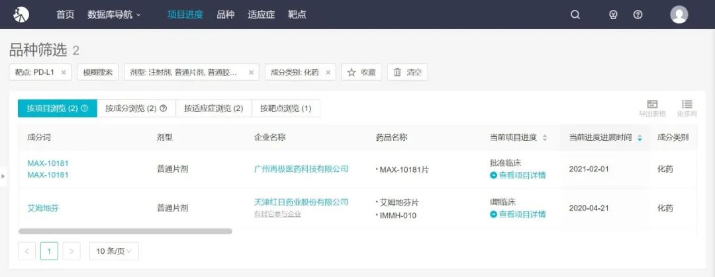View 查看项目详情 for the 批准临床 row
This screenshot has height=277, width=715.
tap(518, 175)
